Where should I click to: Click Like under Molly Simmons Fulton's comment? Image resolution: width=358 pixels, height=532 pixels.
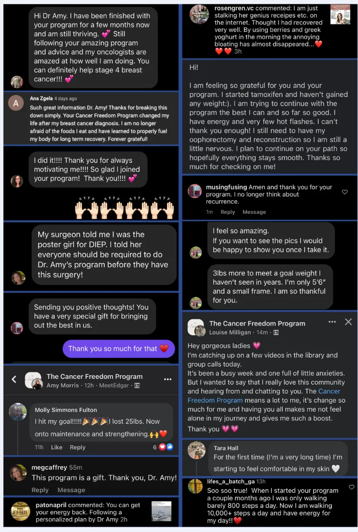[x=57, y=447]
